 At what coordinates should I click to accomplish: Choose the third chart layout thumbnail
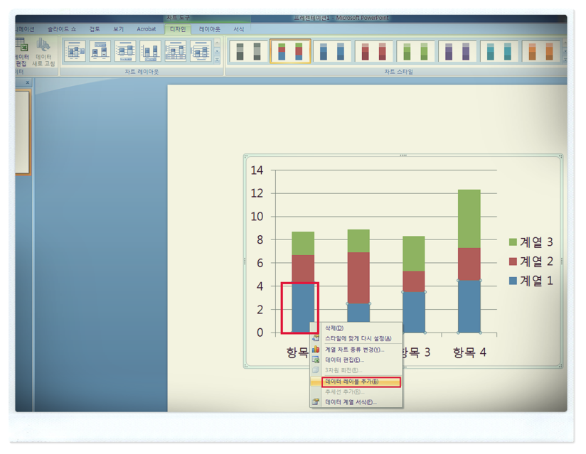[x=125, y=51]
